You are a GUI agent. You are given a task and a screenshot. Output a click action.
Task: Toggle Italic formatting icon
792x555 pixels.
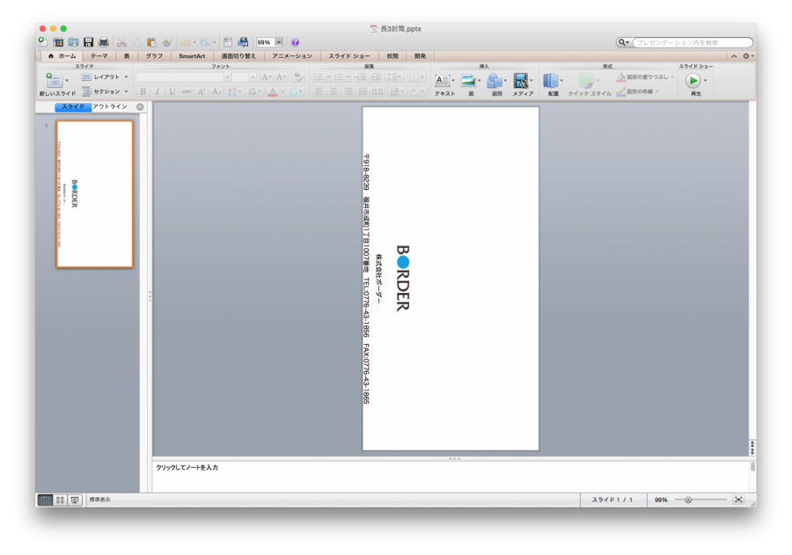point(158,91)
